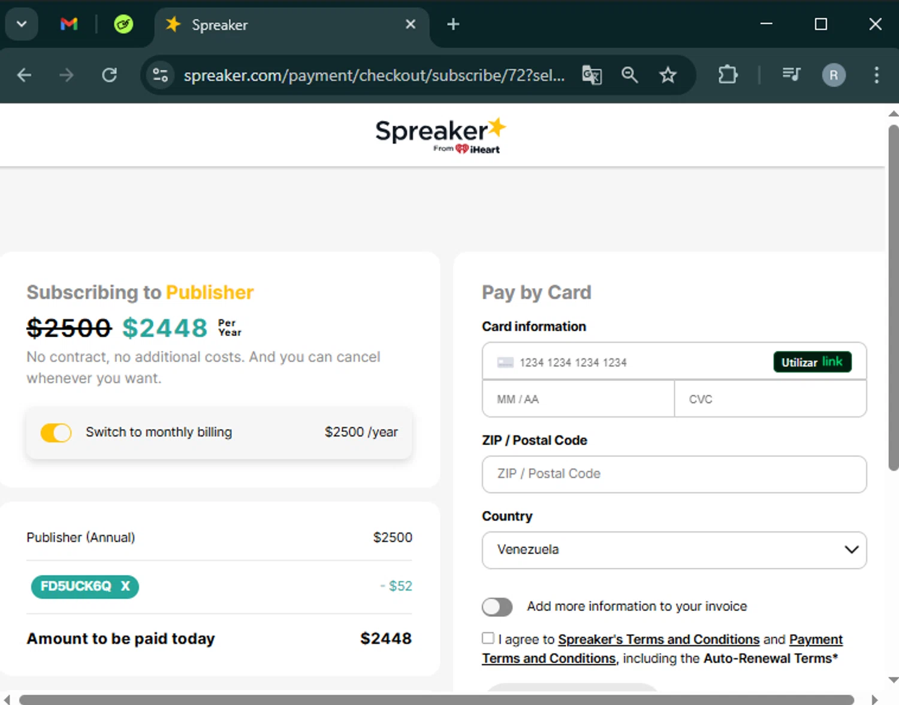Close the browser window
Image resolution: width=899 pixels, height=705 pixels.
pos(875,24)
